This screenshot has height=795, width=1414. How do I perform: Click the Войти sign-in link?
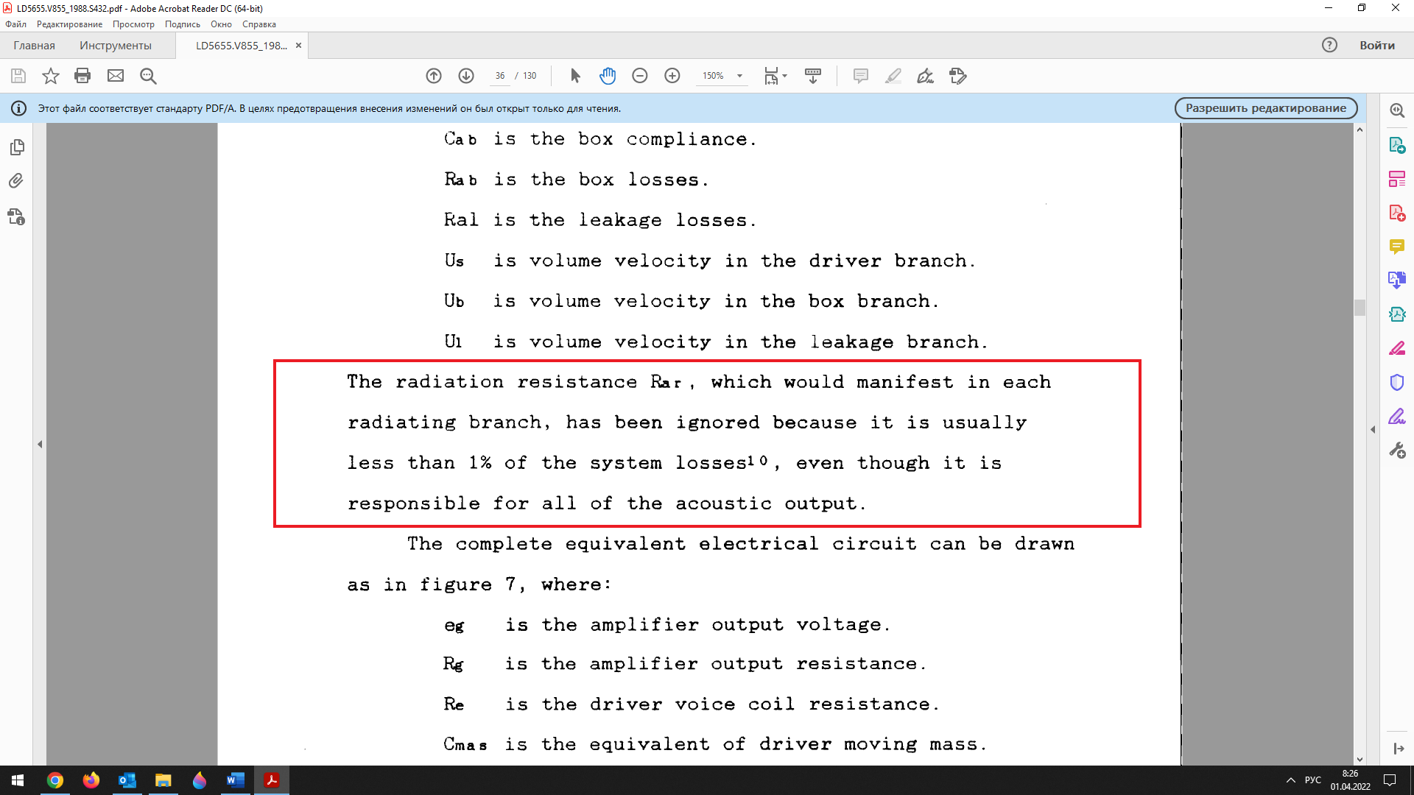pyautogui.click(x=1376, y=46)
